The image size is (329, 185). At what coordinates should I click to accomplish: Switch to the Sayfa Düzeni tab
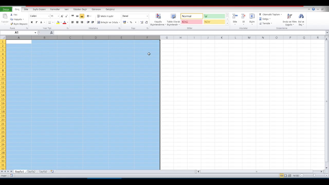[39, 9]
